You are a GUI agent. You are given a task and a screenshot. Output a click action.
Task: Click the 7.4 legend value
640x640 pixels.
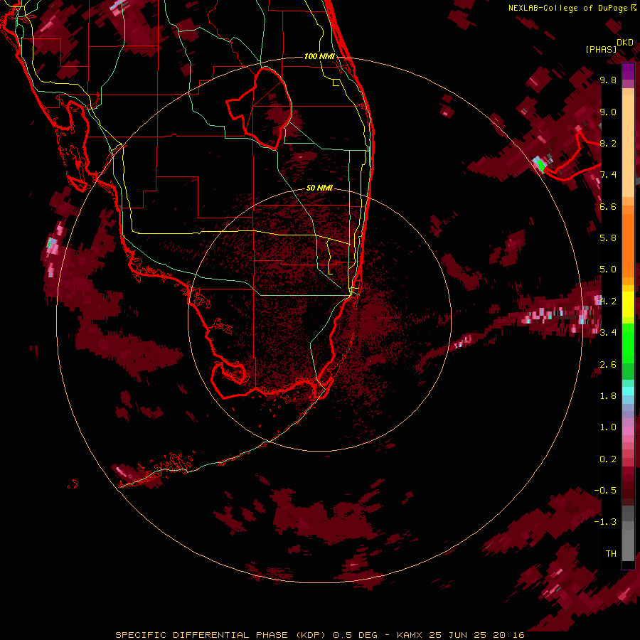(608, 175)
